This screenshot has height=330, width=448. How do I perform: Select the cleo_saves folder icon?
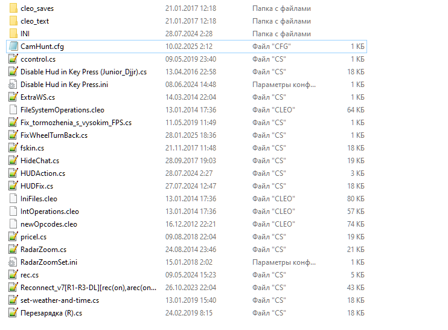(x=13, y=8)
